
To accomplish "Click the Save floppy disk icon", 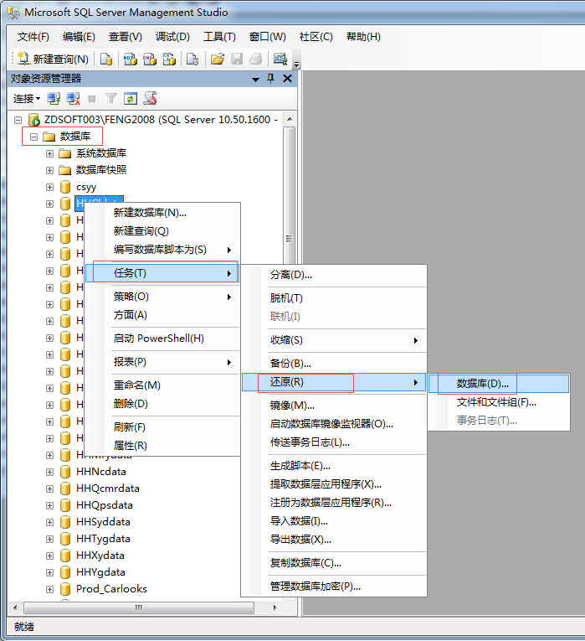I will pos(237,59).
